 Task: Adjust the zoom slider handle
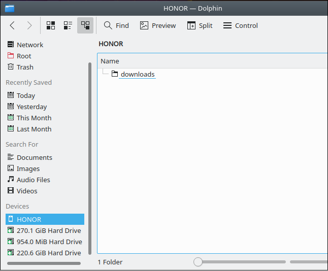click(198, 262)
